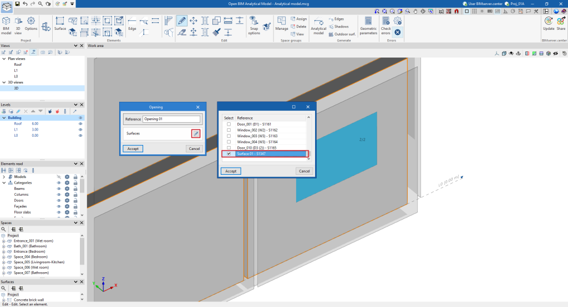Click Generate Edges
Screen dimensions: 568x307
337,19
